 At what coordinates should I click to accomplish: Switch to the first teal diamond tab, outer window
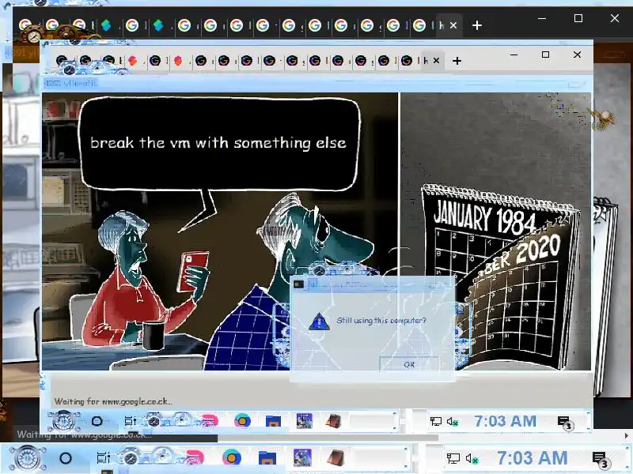click(x=106, y=25)
